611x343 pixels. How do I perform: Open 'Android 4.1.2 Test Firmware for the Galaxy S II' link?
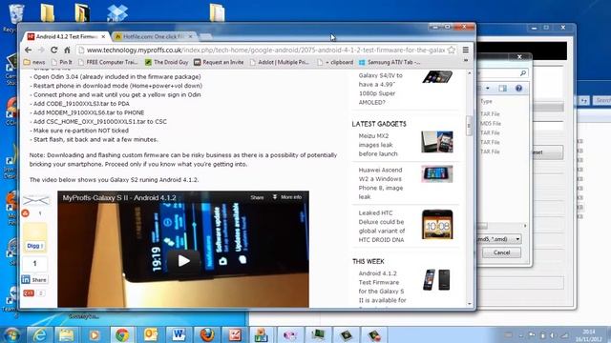[x=382, y=287]
